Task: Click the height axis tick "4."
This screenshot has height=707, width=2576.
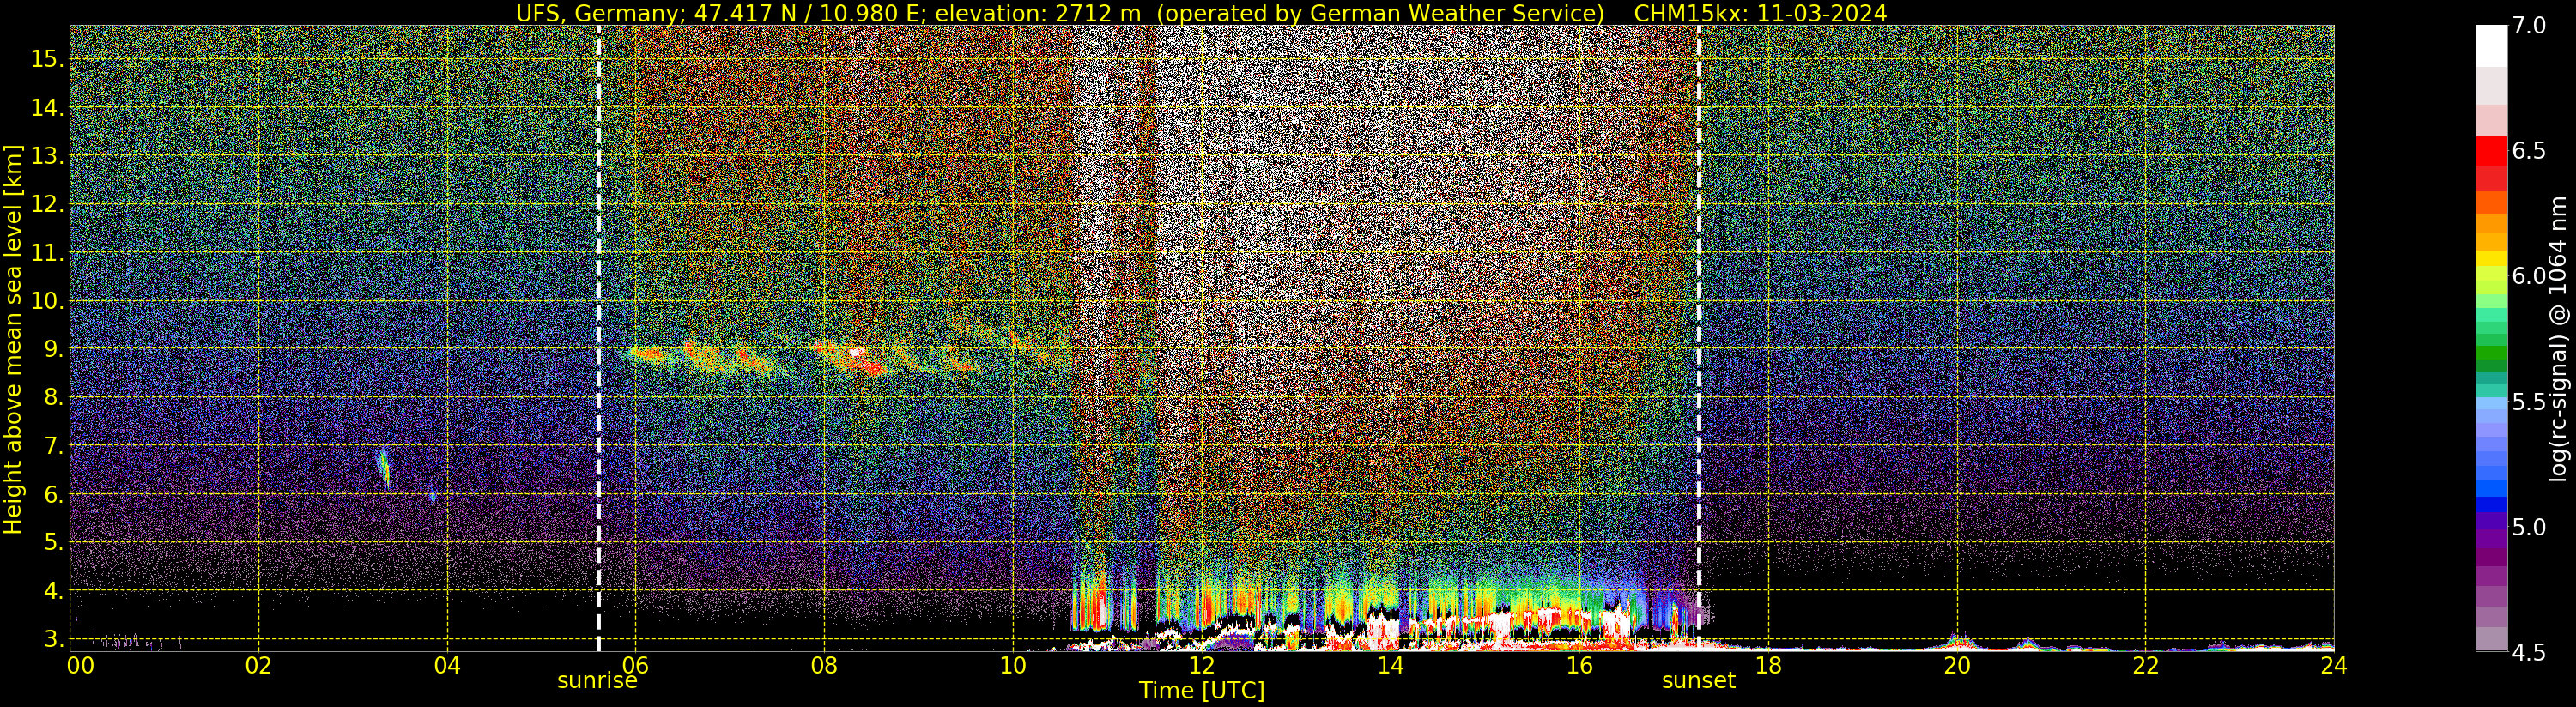Action: (54, 591)
